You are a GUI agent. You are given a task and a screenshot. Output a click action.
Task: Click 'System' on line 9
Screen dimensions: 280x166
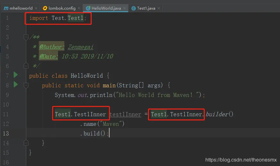64,95
